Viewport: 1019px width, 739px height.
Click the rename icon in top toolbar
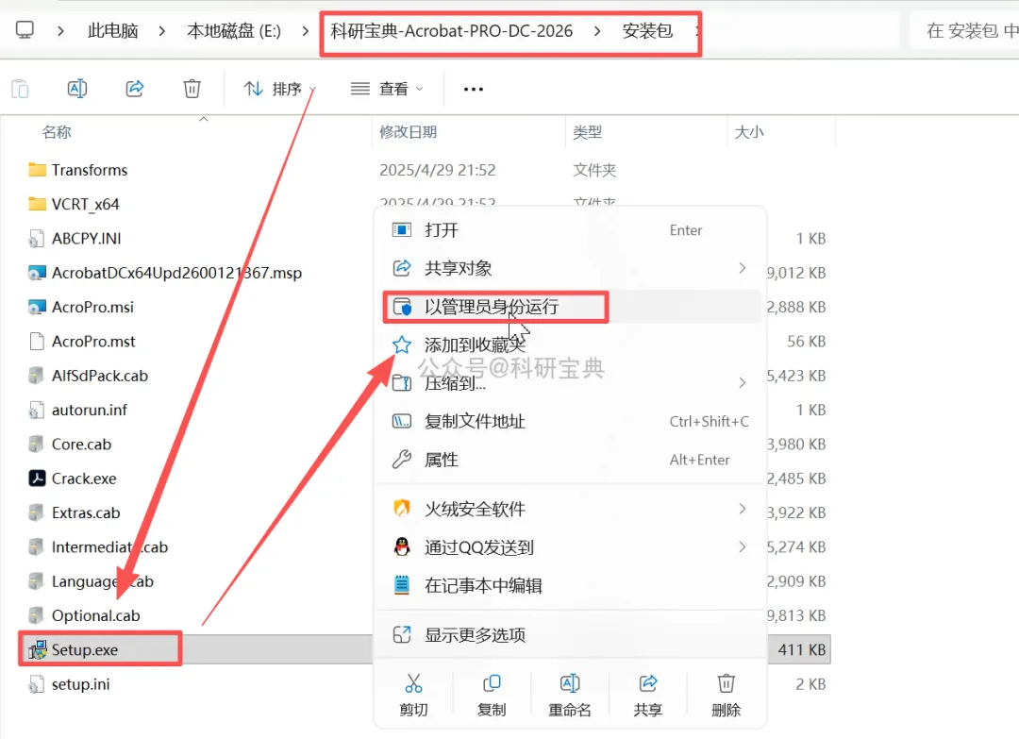tap(77, 89)
